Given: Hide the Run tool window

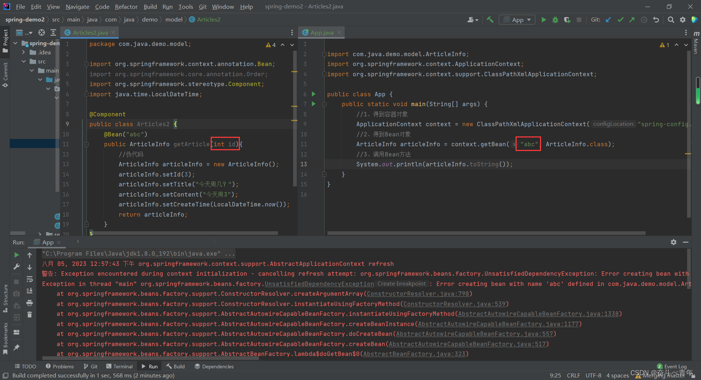Looking at the screenshot, I should tap(686, 242).
